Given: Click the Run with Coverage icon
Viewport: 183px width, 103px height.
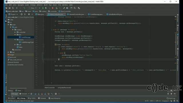Looking at the screenshot, I should click(x=46, y=8).
